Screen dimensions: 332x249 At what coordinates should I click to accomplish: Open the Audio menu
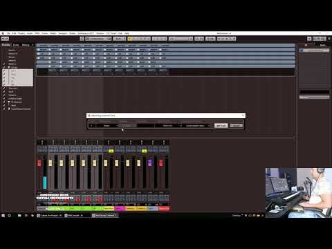[x=30, y=33]
